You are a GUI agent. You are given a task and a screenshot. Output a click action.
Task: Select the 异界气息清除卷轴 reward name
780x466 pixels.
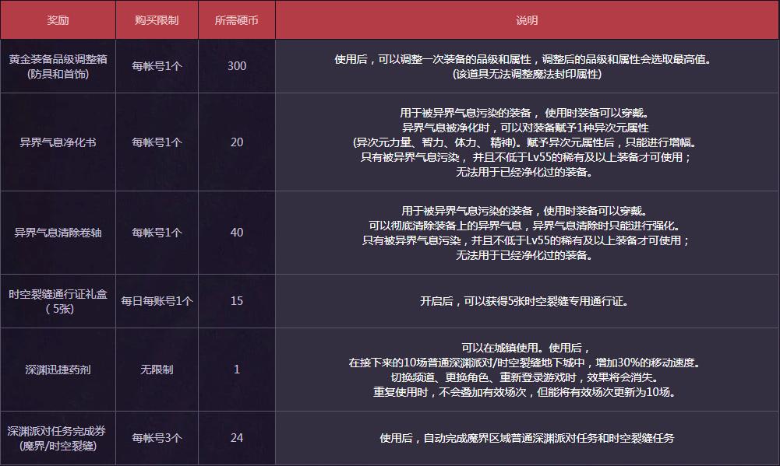click(x=58, y=233)
